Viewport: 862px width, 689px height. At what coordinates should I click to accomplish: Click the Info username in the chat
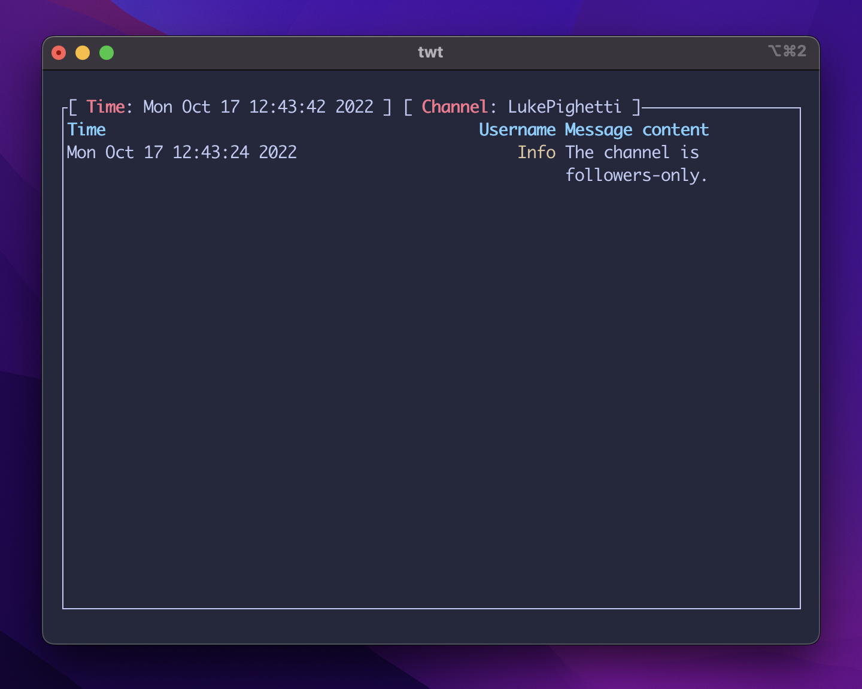pyautogui.click(x=536, y=152)
